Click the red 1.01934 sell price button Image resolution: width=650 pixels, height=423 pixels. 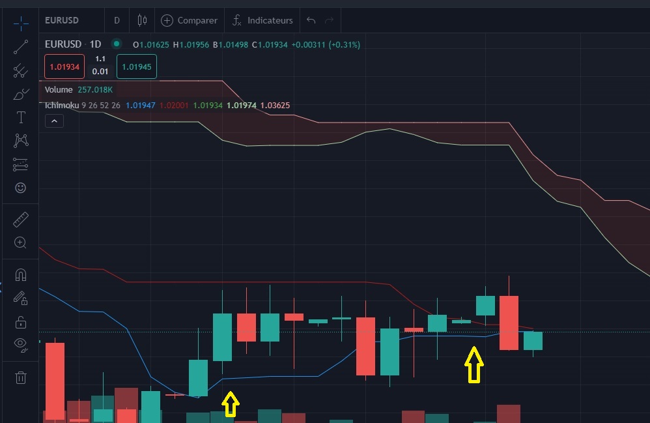coord(64,66)
